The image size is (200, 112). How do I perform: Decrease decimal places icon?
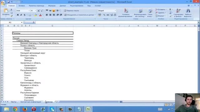[x=115, y=15]
